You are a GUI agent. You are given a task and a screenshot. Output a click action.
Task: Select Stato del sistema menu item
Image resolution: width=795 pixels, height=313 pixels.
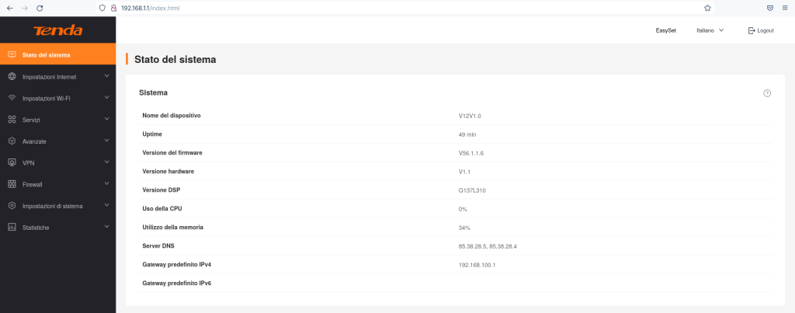47,55
